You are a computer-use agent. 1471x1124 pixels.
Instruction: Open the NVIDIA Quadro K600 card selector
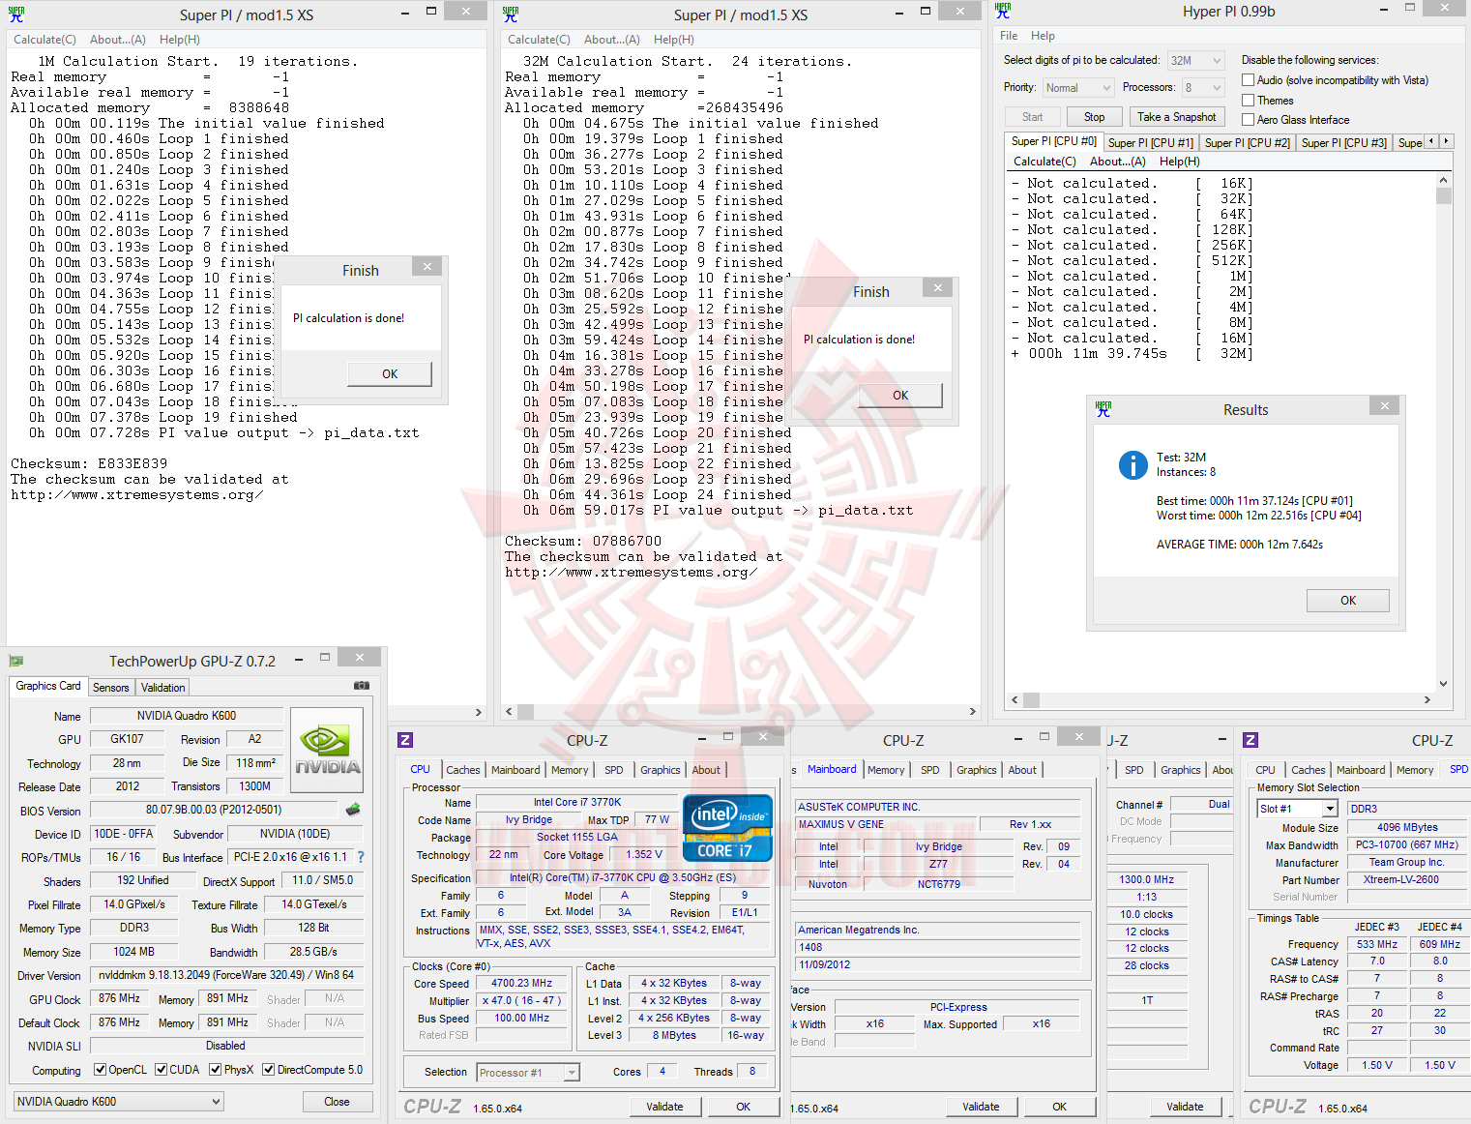tap(119, 1102)
